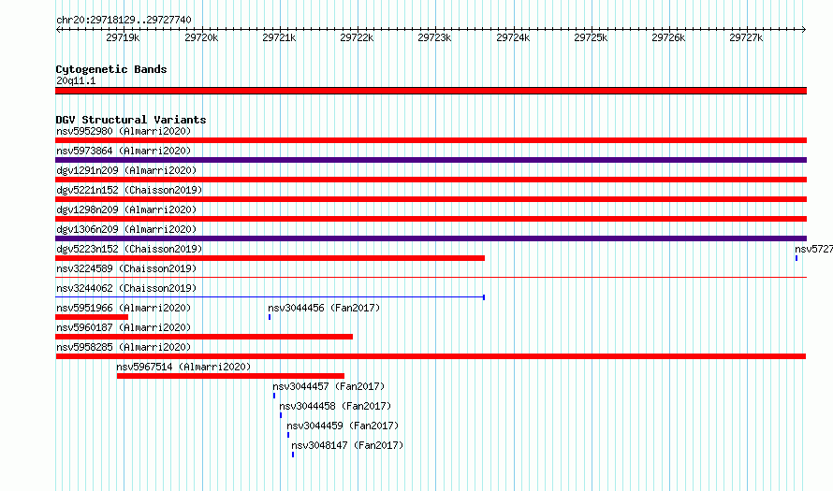Viewport: 833px width, 491px height.
Task: Click the red bar of nsv5967514
Action: click(x=230, y=376)
